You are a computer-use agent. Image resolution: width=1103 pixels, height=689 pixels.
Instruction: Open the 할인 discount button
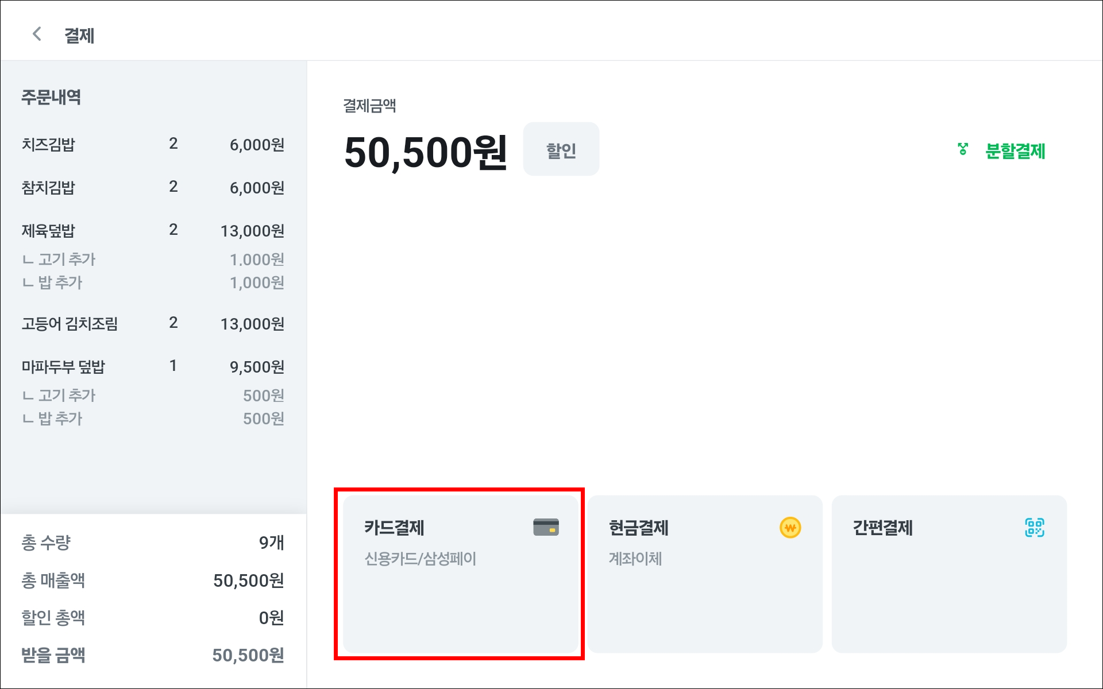pos(561,149)
